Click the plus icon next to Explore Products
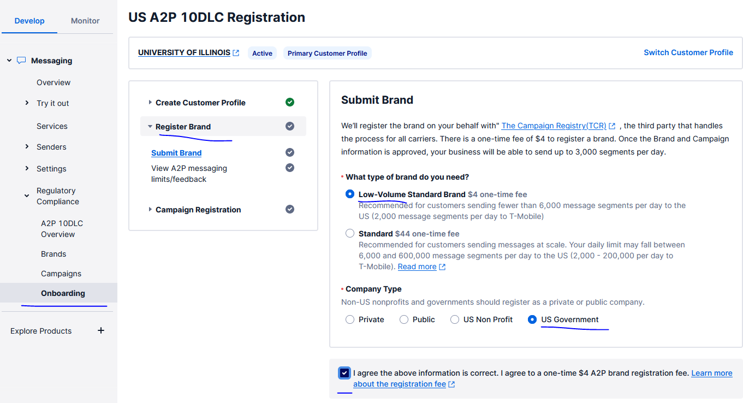 click(100, 330)
